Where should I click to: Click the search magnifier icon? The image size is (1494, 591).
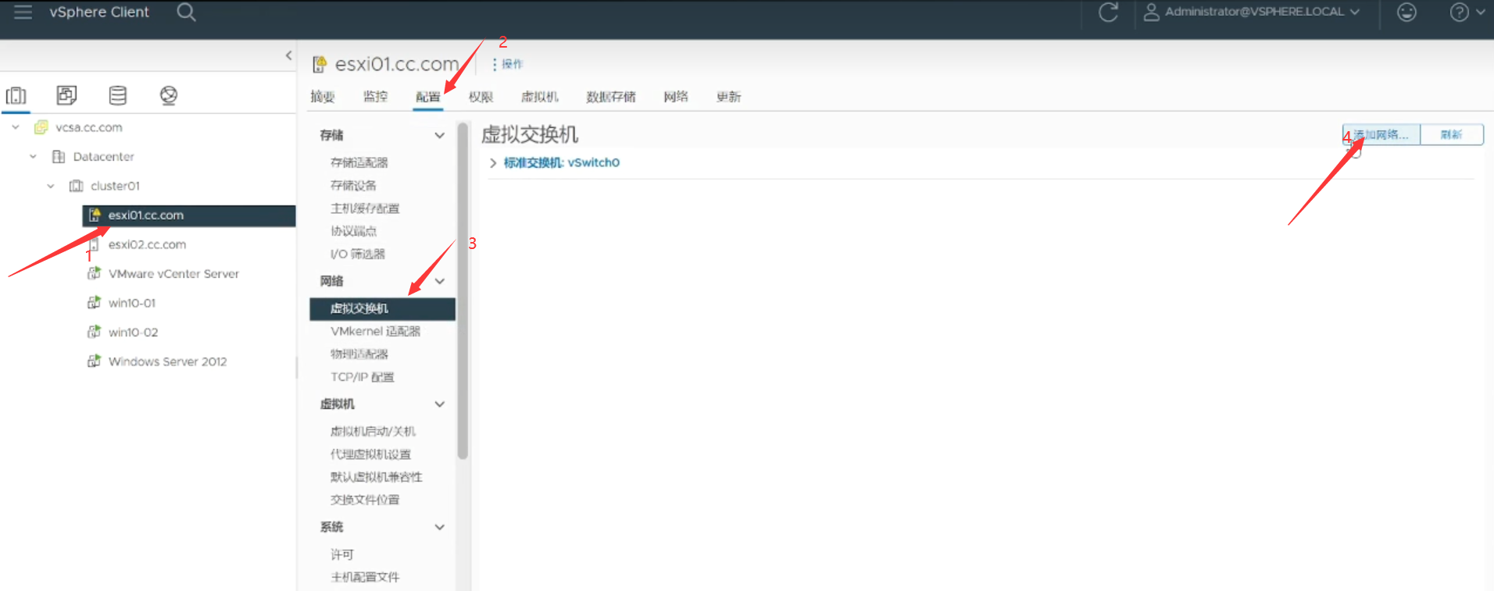186,12
